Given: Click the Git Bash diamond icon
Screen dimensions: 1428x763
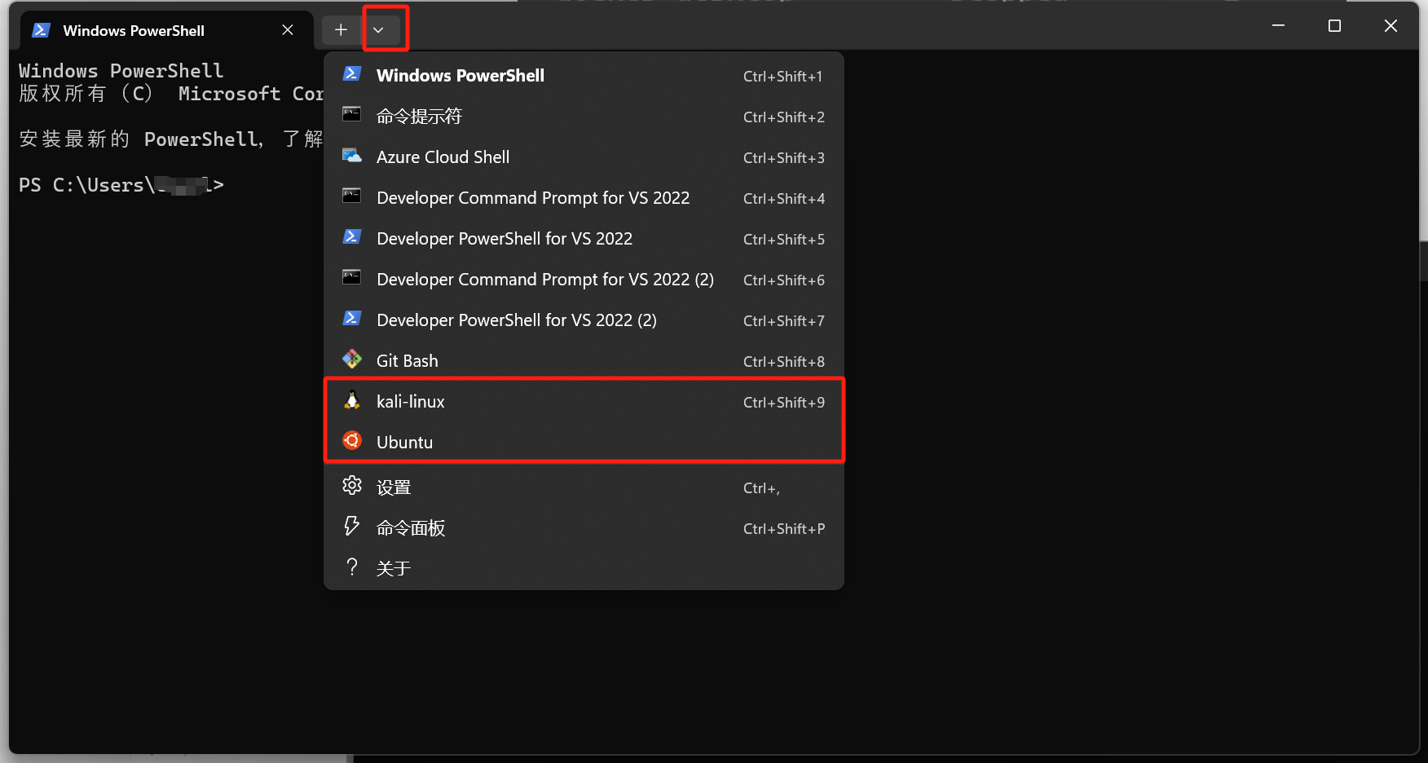Looking at the screenshot, I should (352, 359).
